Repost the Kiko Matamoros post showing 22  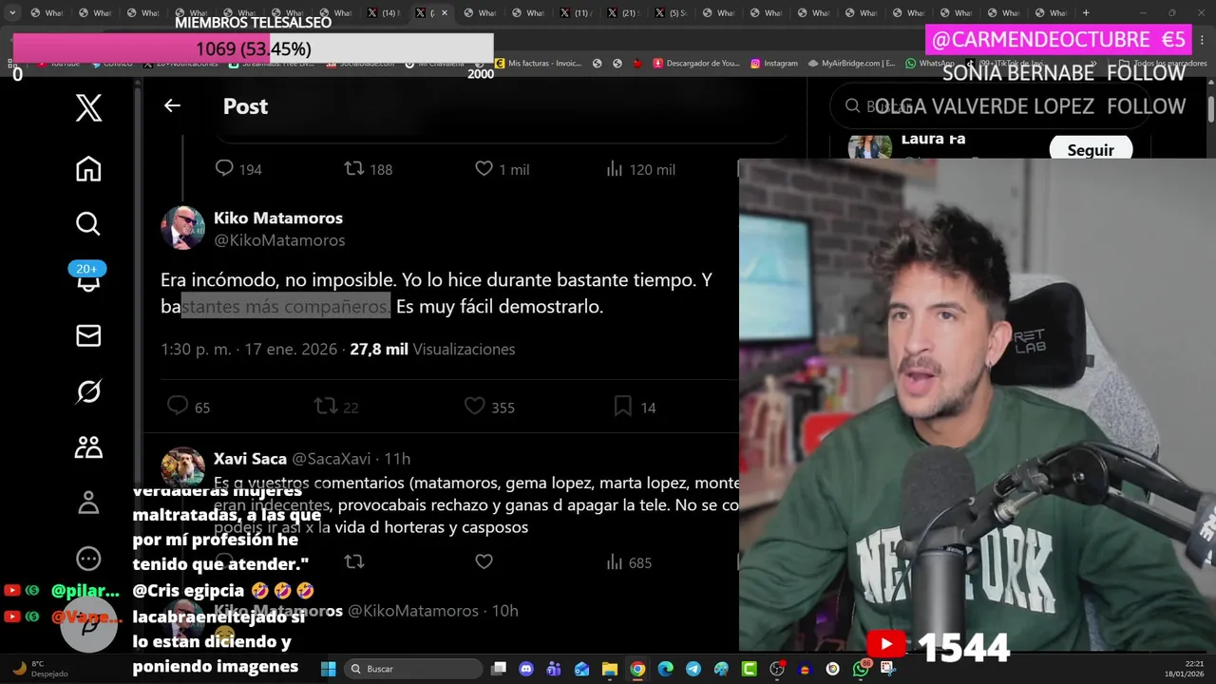click(326, 407)
